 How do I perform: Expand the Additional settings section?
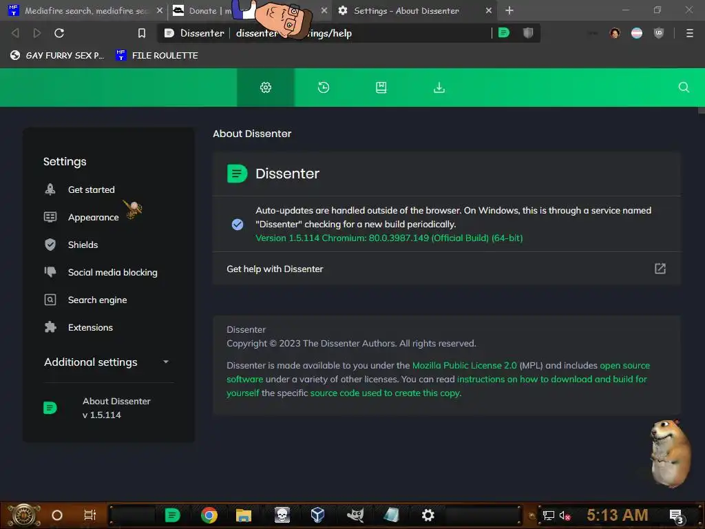pos(106,362)
